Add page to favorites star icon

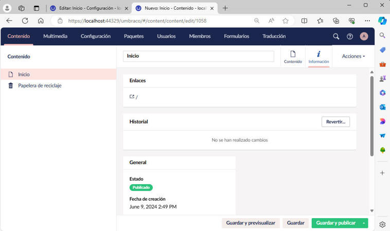(286, 21)
